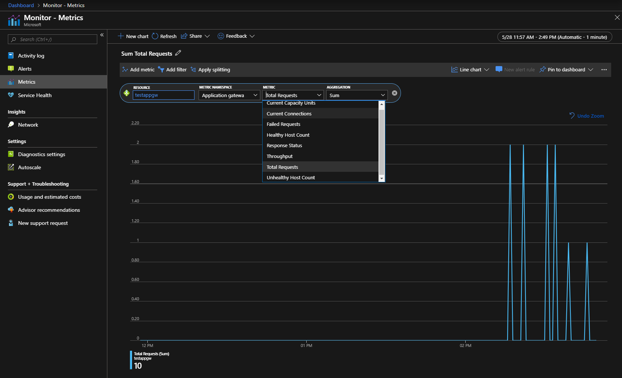Click the Sum Total Requests chart title
The height and width of the screenshot is (378, 622).
click(x=147, y=53)
